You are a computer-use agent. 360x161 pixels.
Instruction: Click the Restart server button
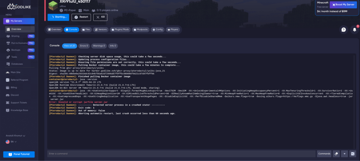point(81,17)
